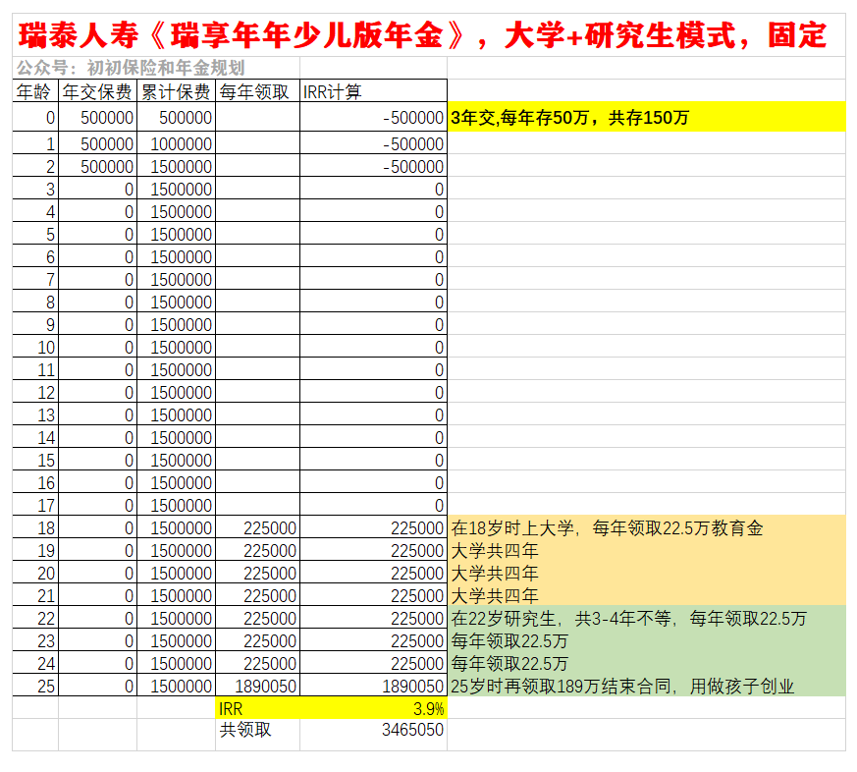The width and height of the screenshot is (857, 772).
Task: Select the yellow IRR label cell
Action: click(257, 707)
